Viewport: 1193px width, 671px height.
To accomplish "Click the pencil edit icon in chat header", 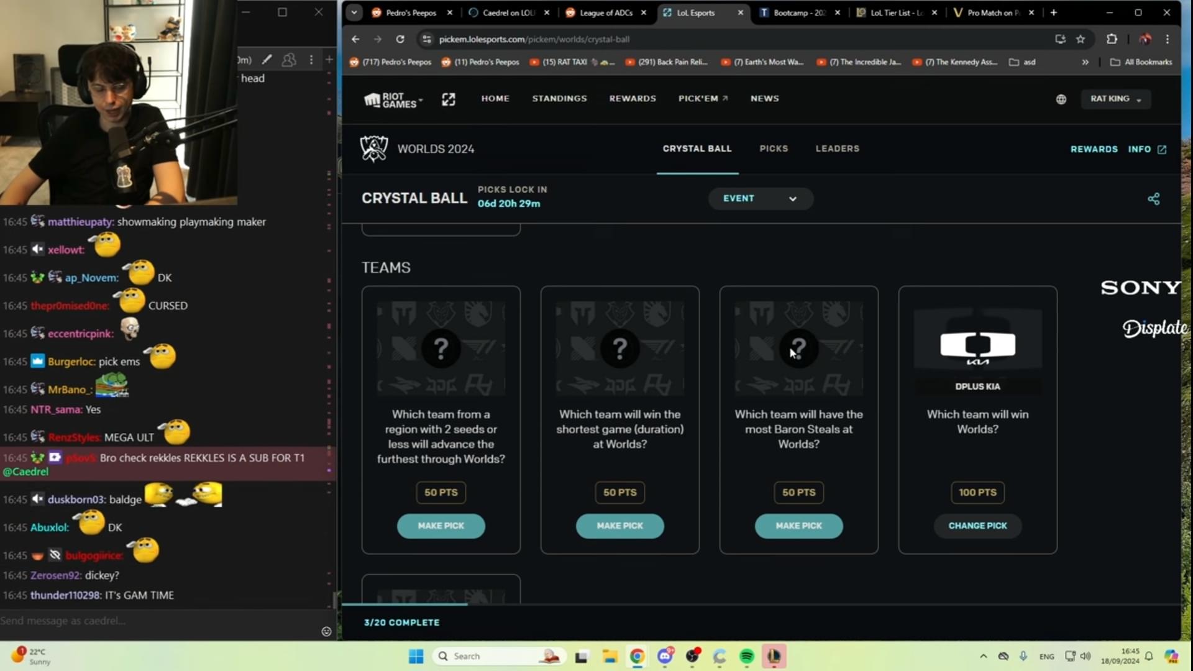I will click(267, 60).
